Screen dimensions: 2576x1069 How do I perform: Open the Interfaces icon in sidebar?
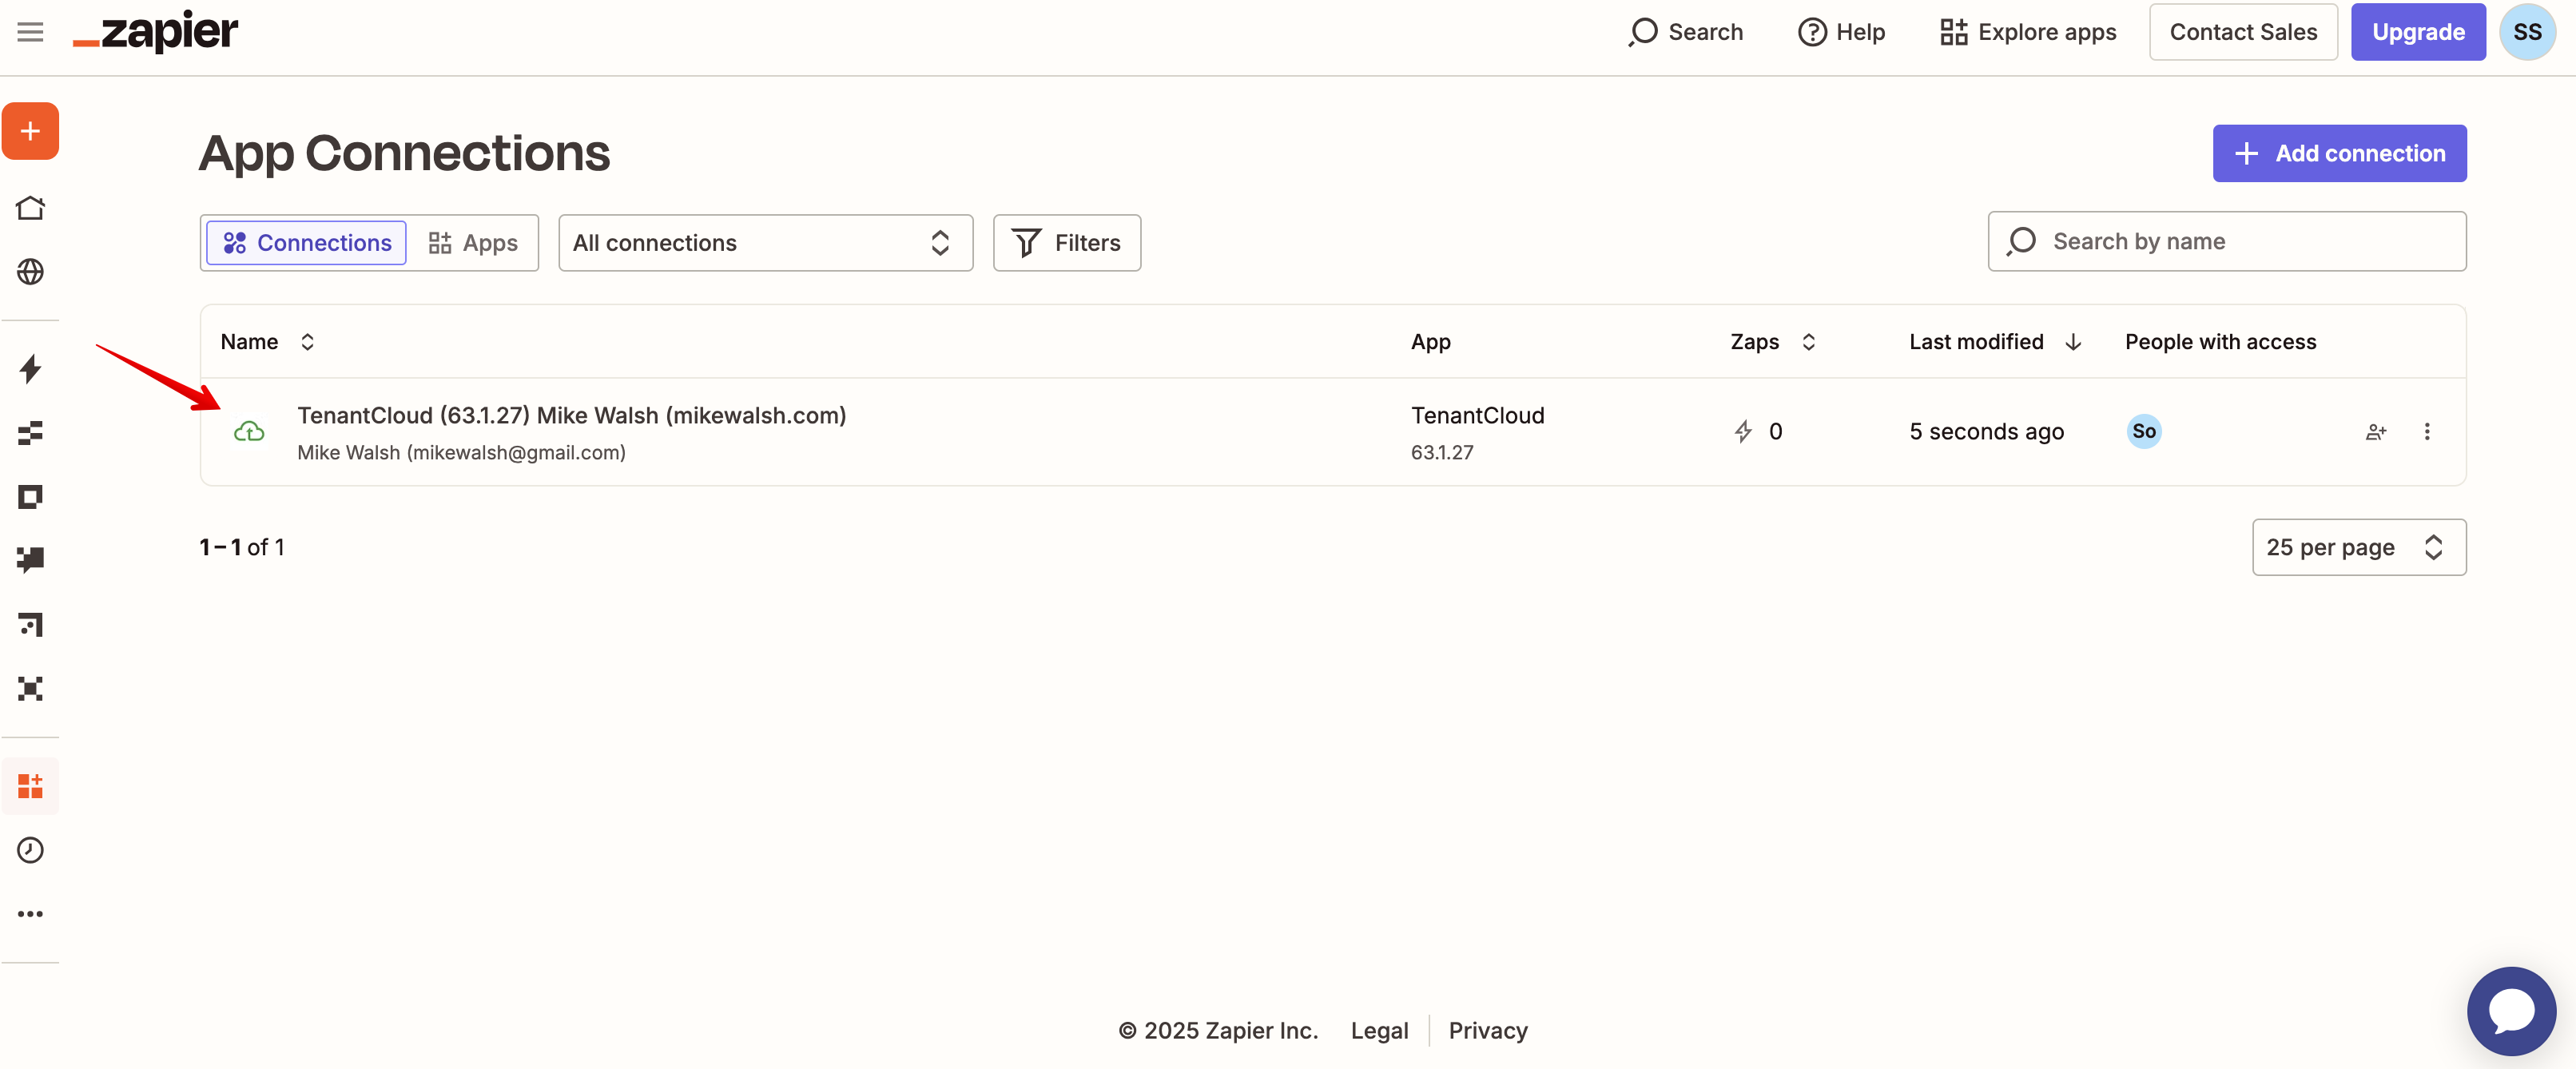click(x=30, y=497)
